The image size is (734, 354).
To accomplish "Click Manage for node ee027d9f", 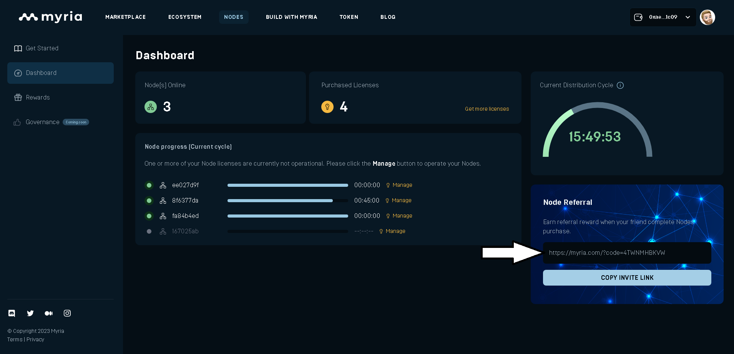I will pyautogui.click(x=399, y=185).
